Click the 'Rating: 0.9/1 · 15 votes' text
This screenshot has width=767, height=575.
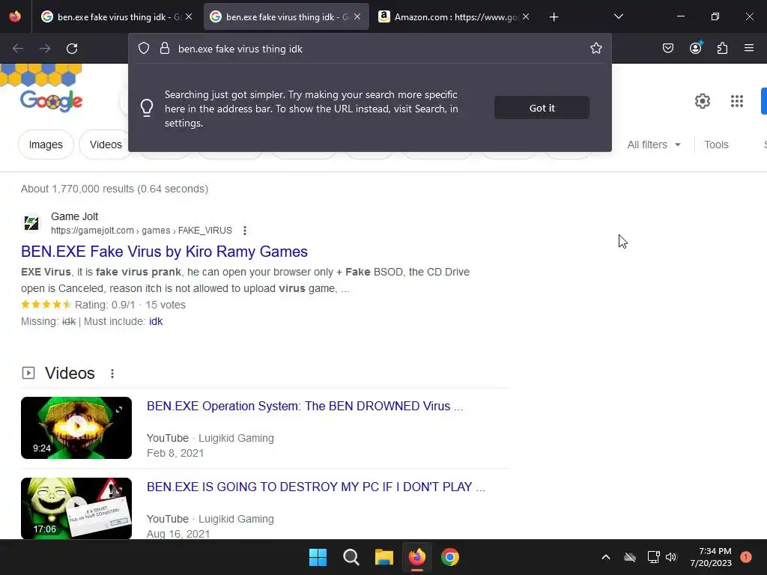click(x=130, y=305)
